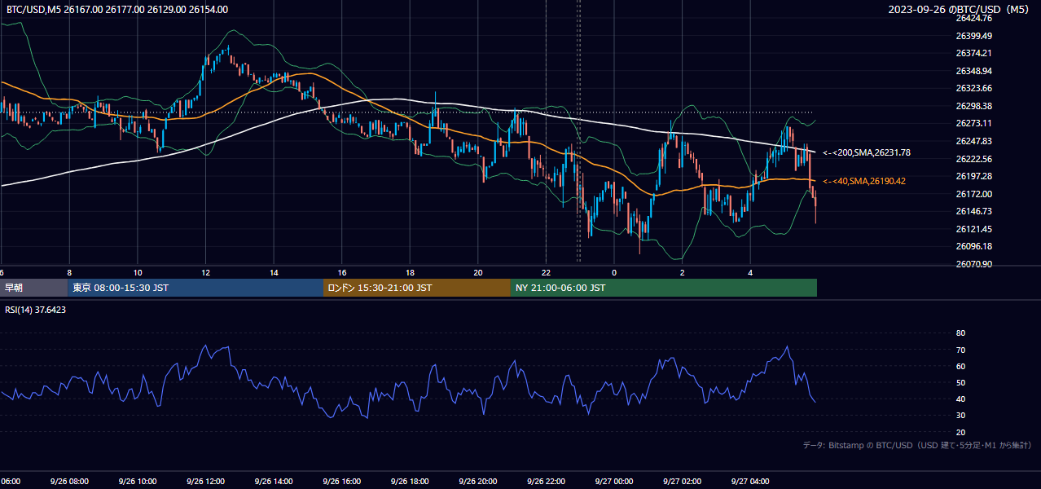Select the 東京 08:00-15:30 JST session bar
This screenshot has height=489, width=1041.
coord(196,288)
